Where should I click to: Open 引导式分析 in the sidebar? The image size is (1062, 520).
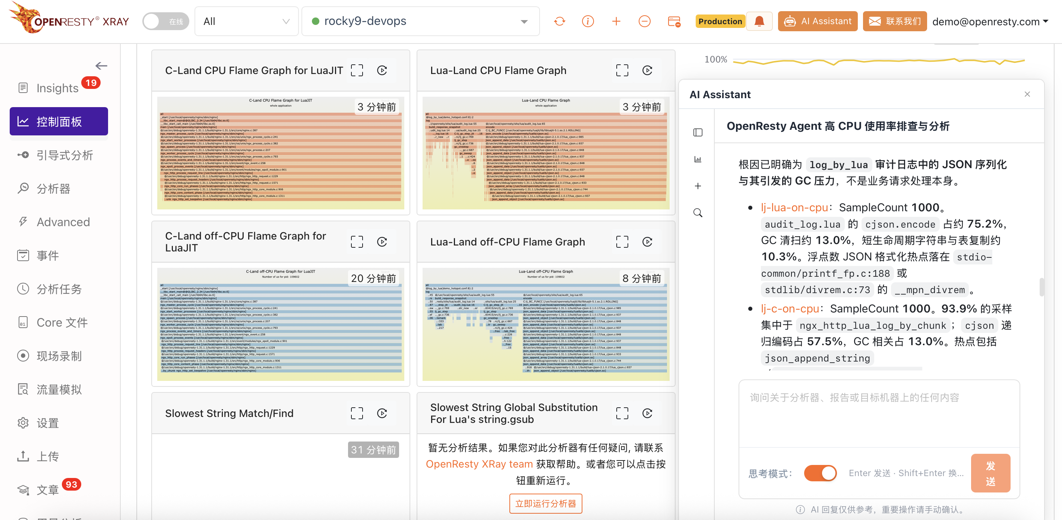tap(59, 155)
